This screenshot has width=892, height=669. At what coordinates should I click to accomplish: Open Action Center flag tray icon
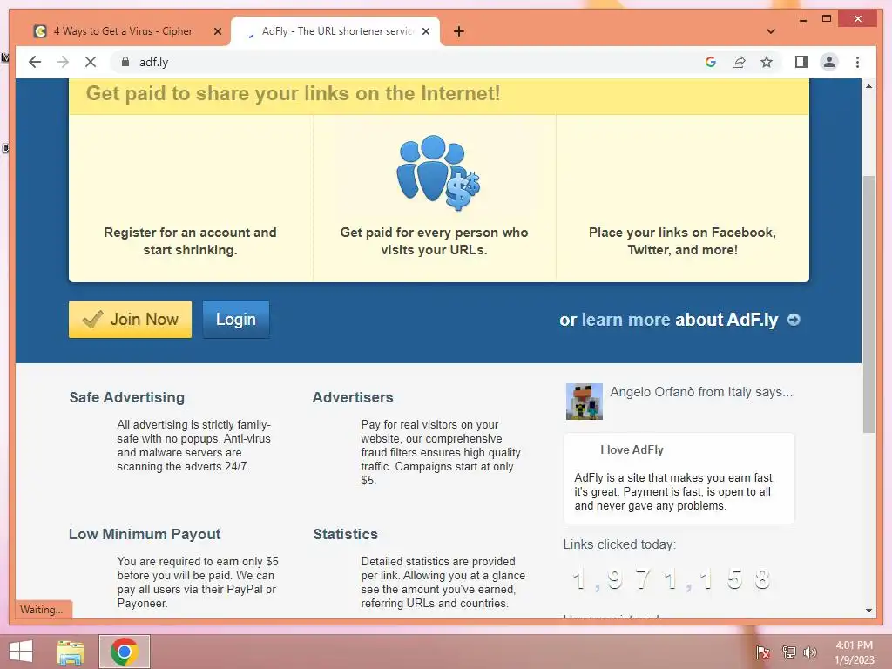click(763, 652)
